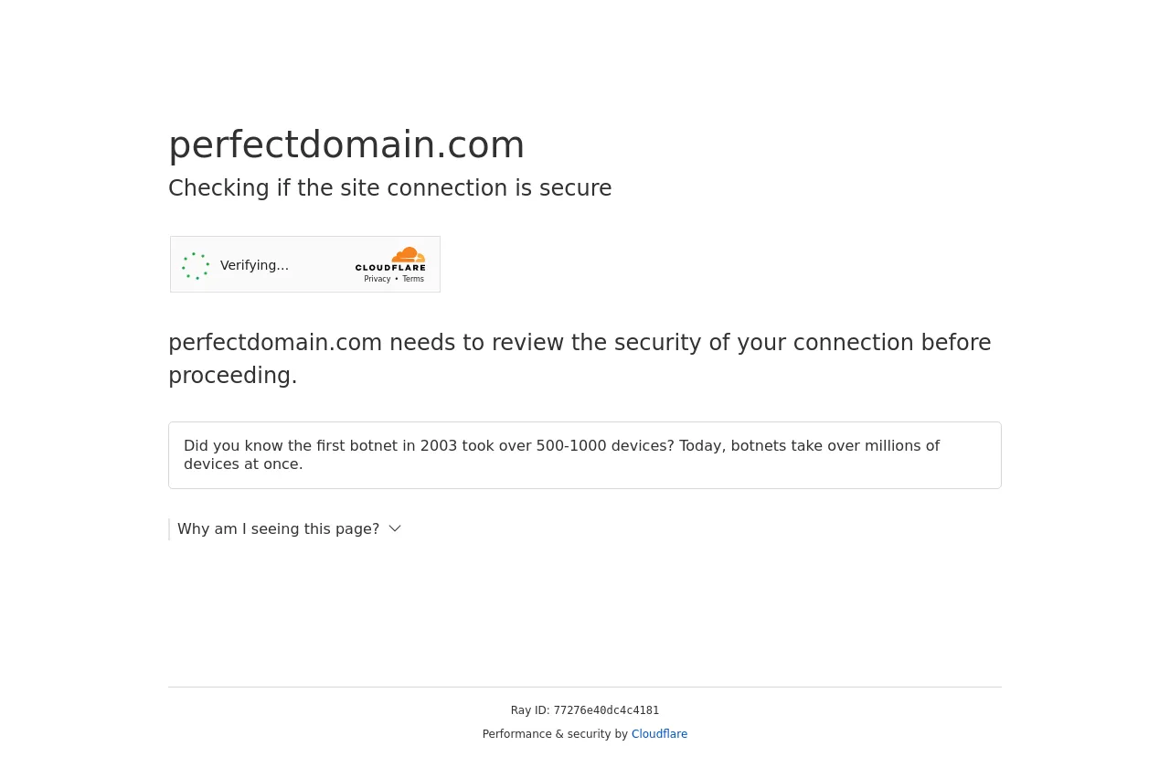Screen dimensions: 1170x757
Task: Click the Verifying... status text
Action: click(x=254, y=265)
